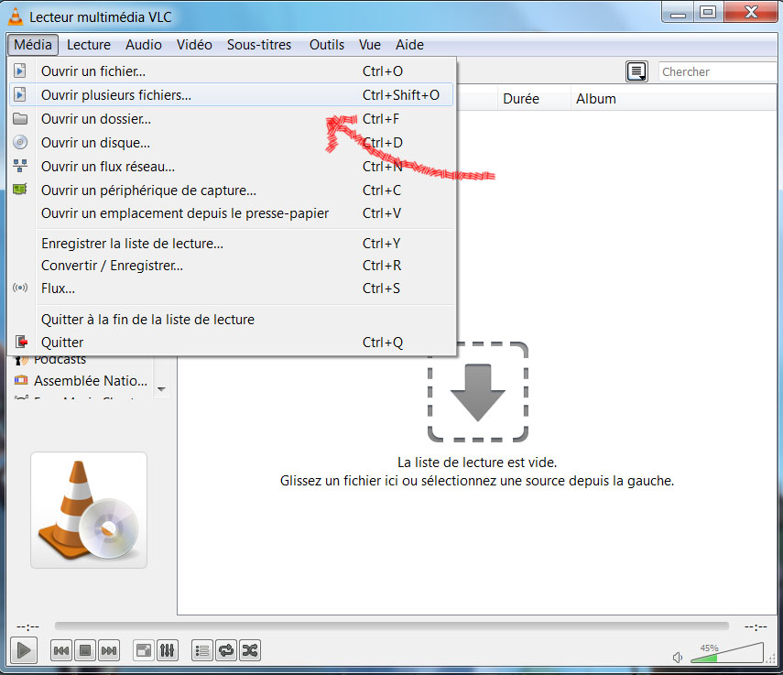
Task: Close the VLC window
Action: pos(752,12)
